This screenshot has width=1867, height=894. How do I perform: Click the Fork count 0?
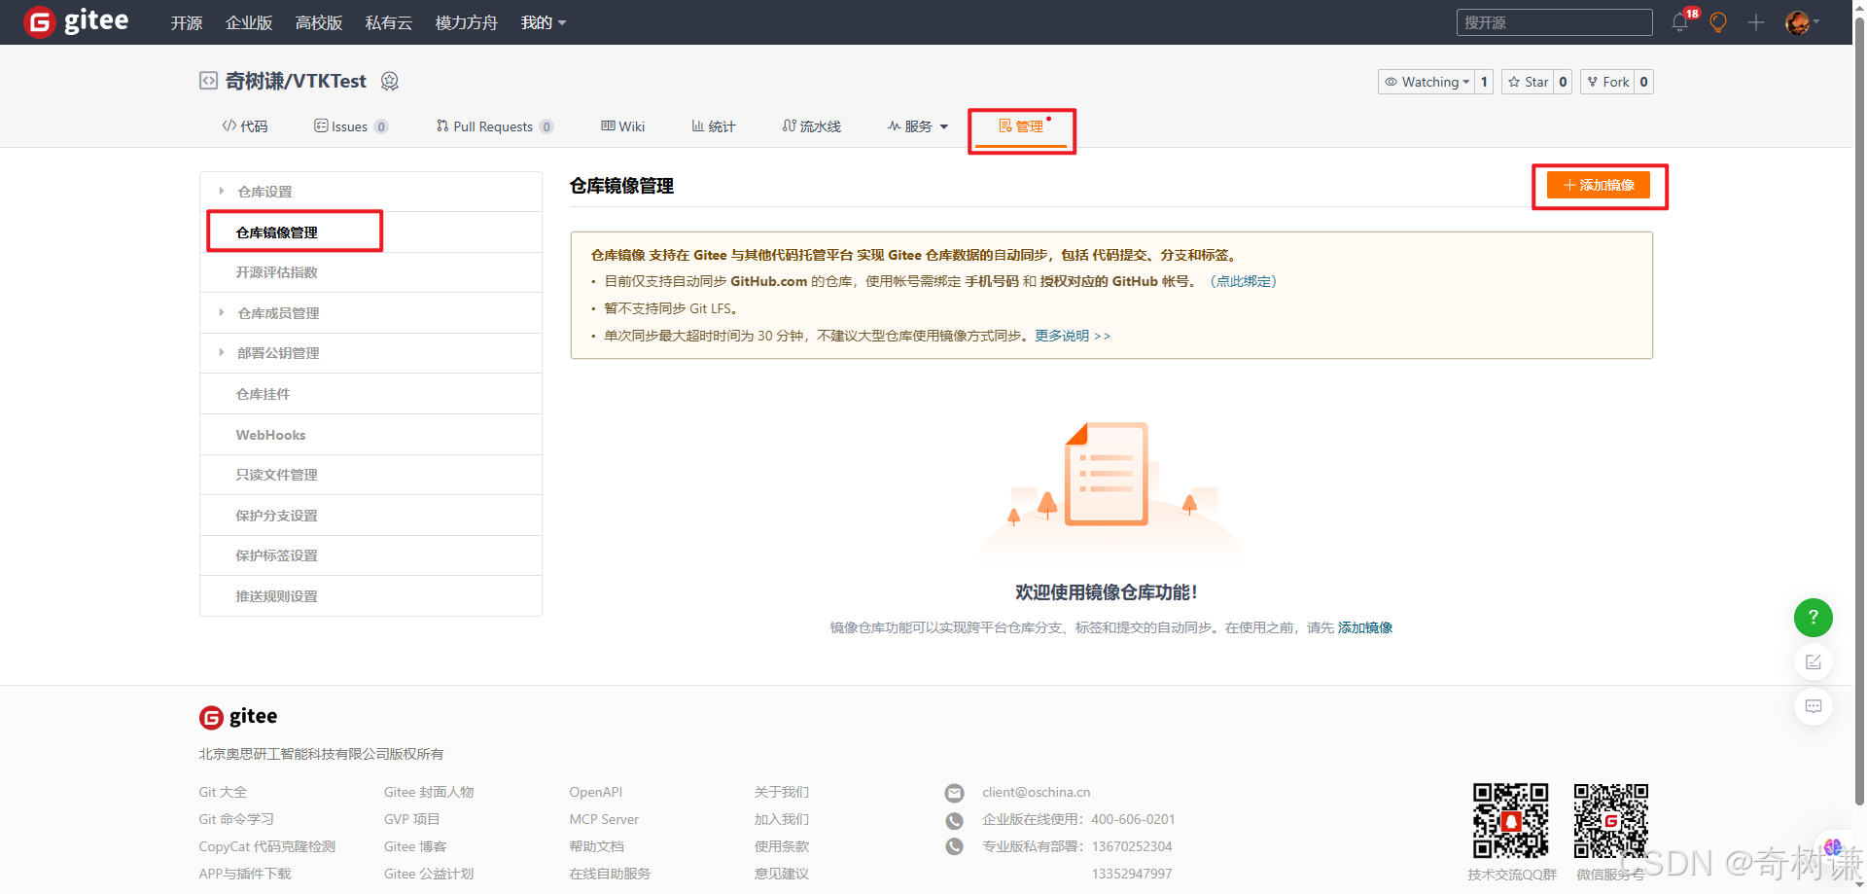[x=1643, y=82]
